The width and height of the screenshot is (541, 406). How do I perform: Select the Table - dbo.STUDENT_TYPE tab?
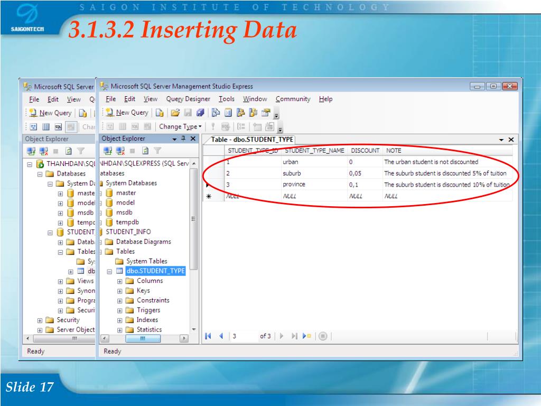pos(252,140)
